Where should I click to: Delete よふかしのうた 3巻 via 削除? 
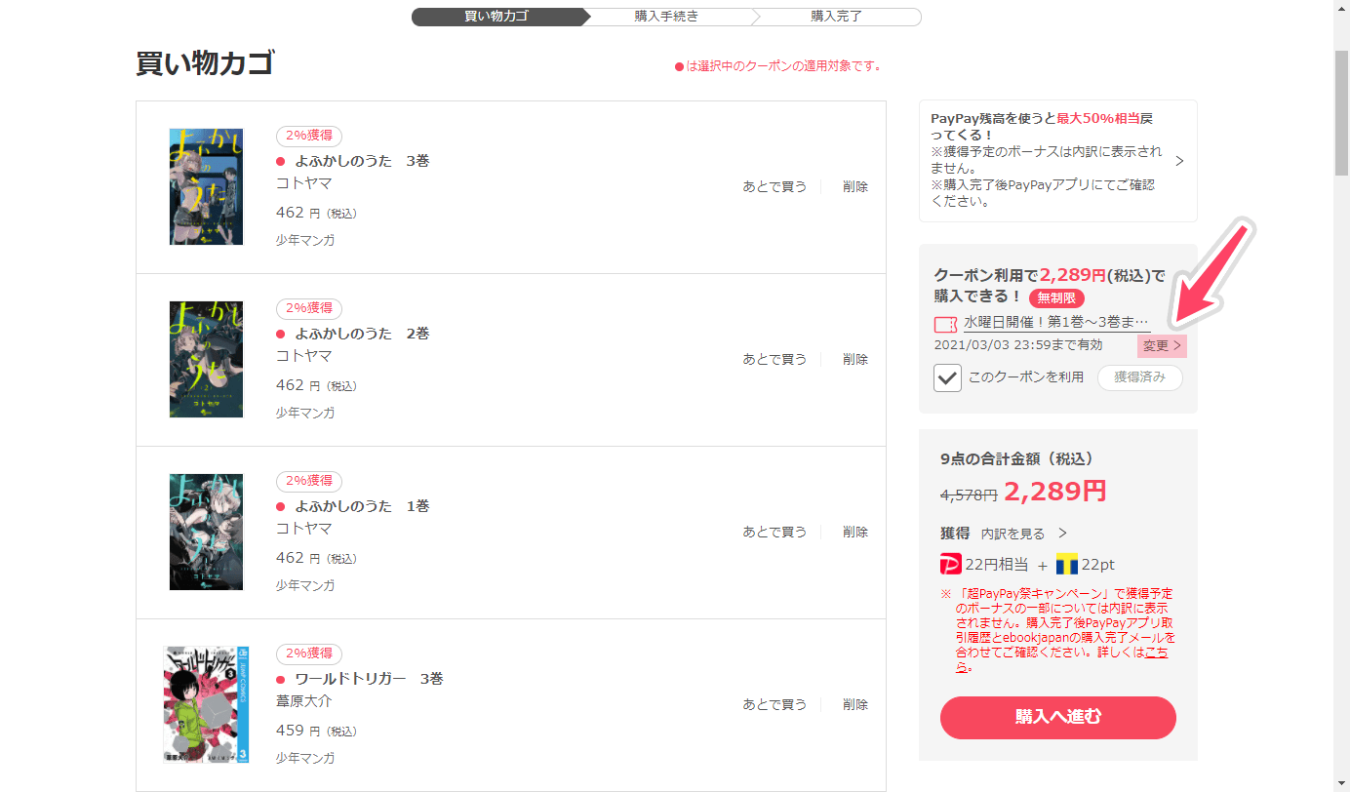coord(855,186)
